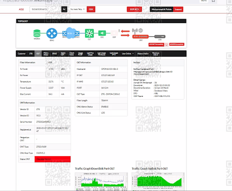This screenshot has width=232, height=191.
Task: Bookmark this page with star icon
Action: (213, 1)
